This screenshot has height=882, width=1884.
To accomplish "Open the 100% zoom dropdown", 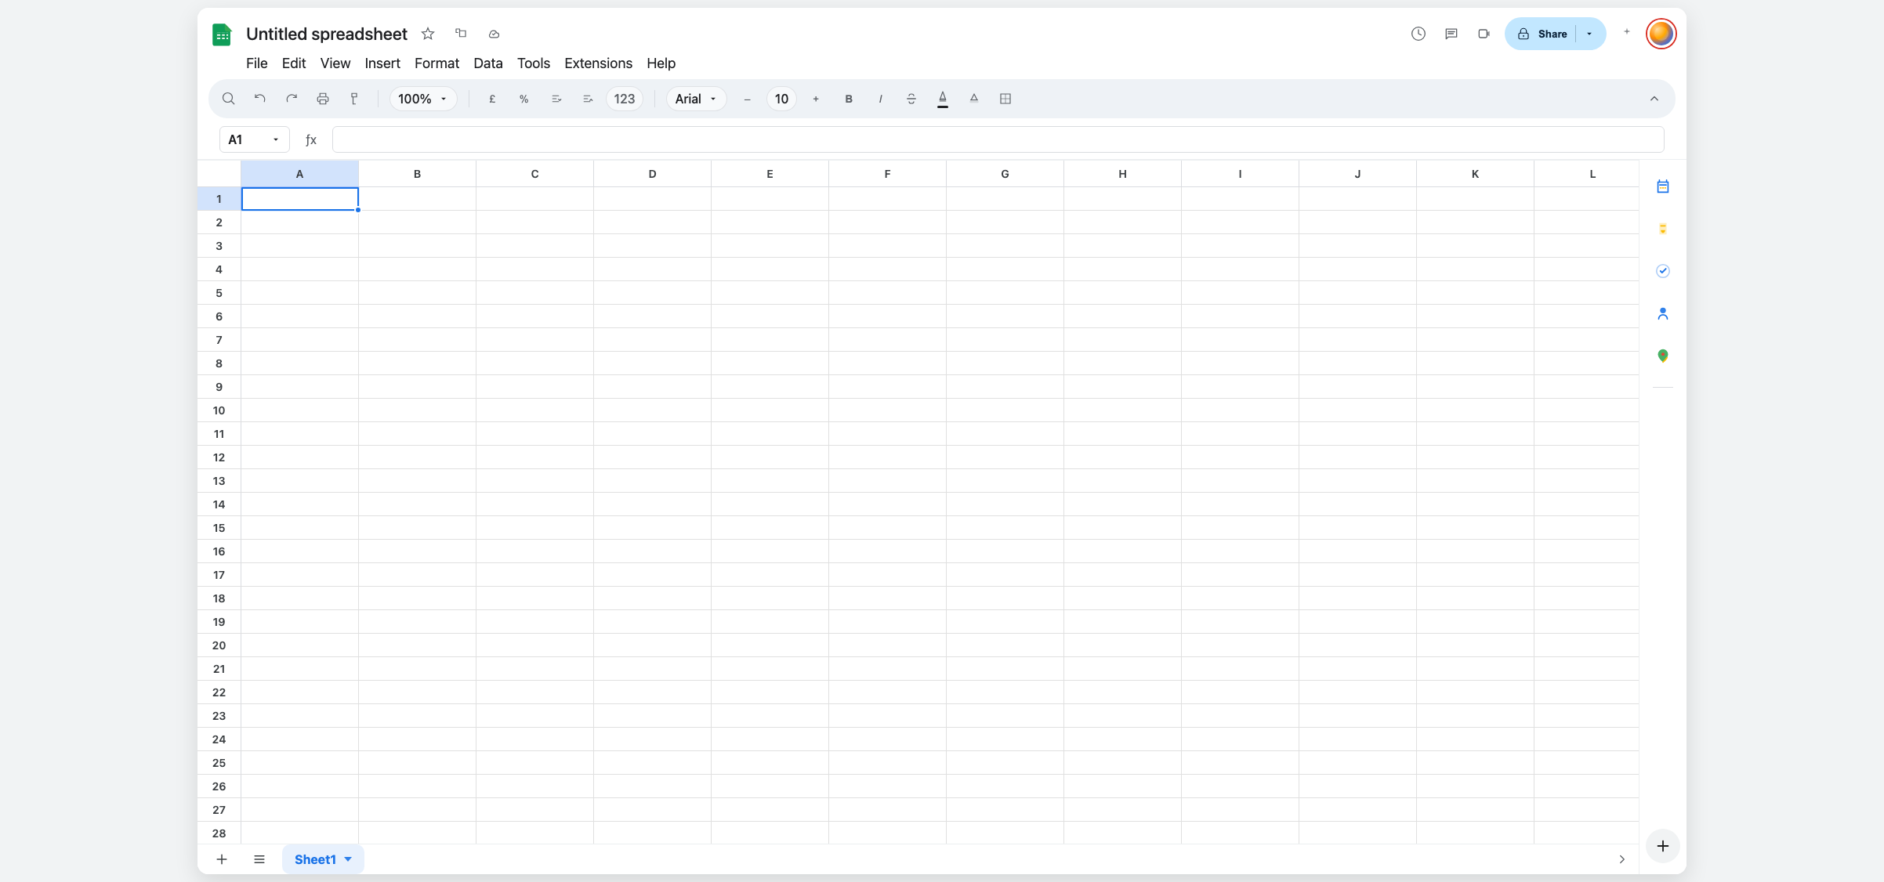I will [422, 99].
